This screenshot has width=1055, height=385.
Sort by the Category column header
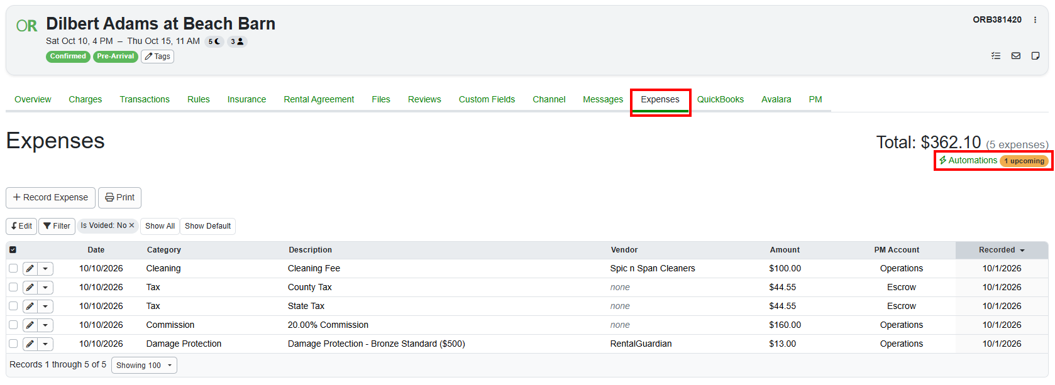pos(164,250)
